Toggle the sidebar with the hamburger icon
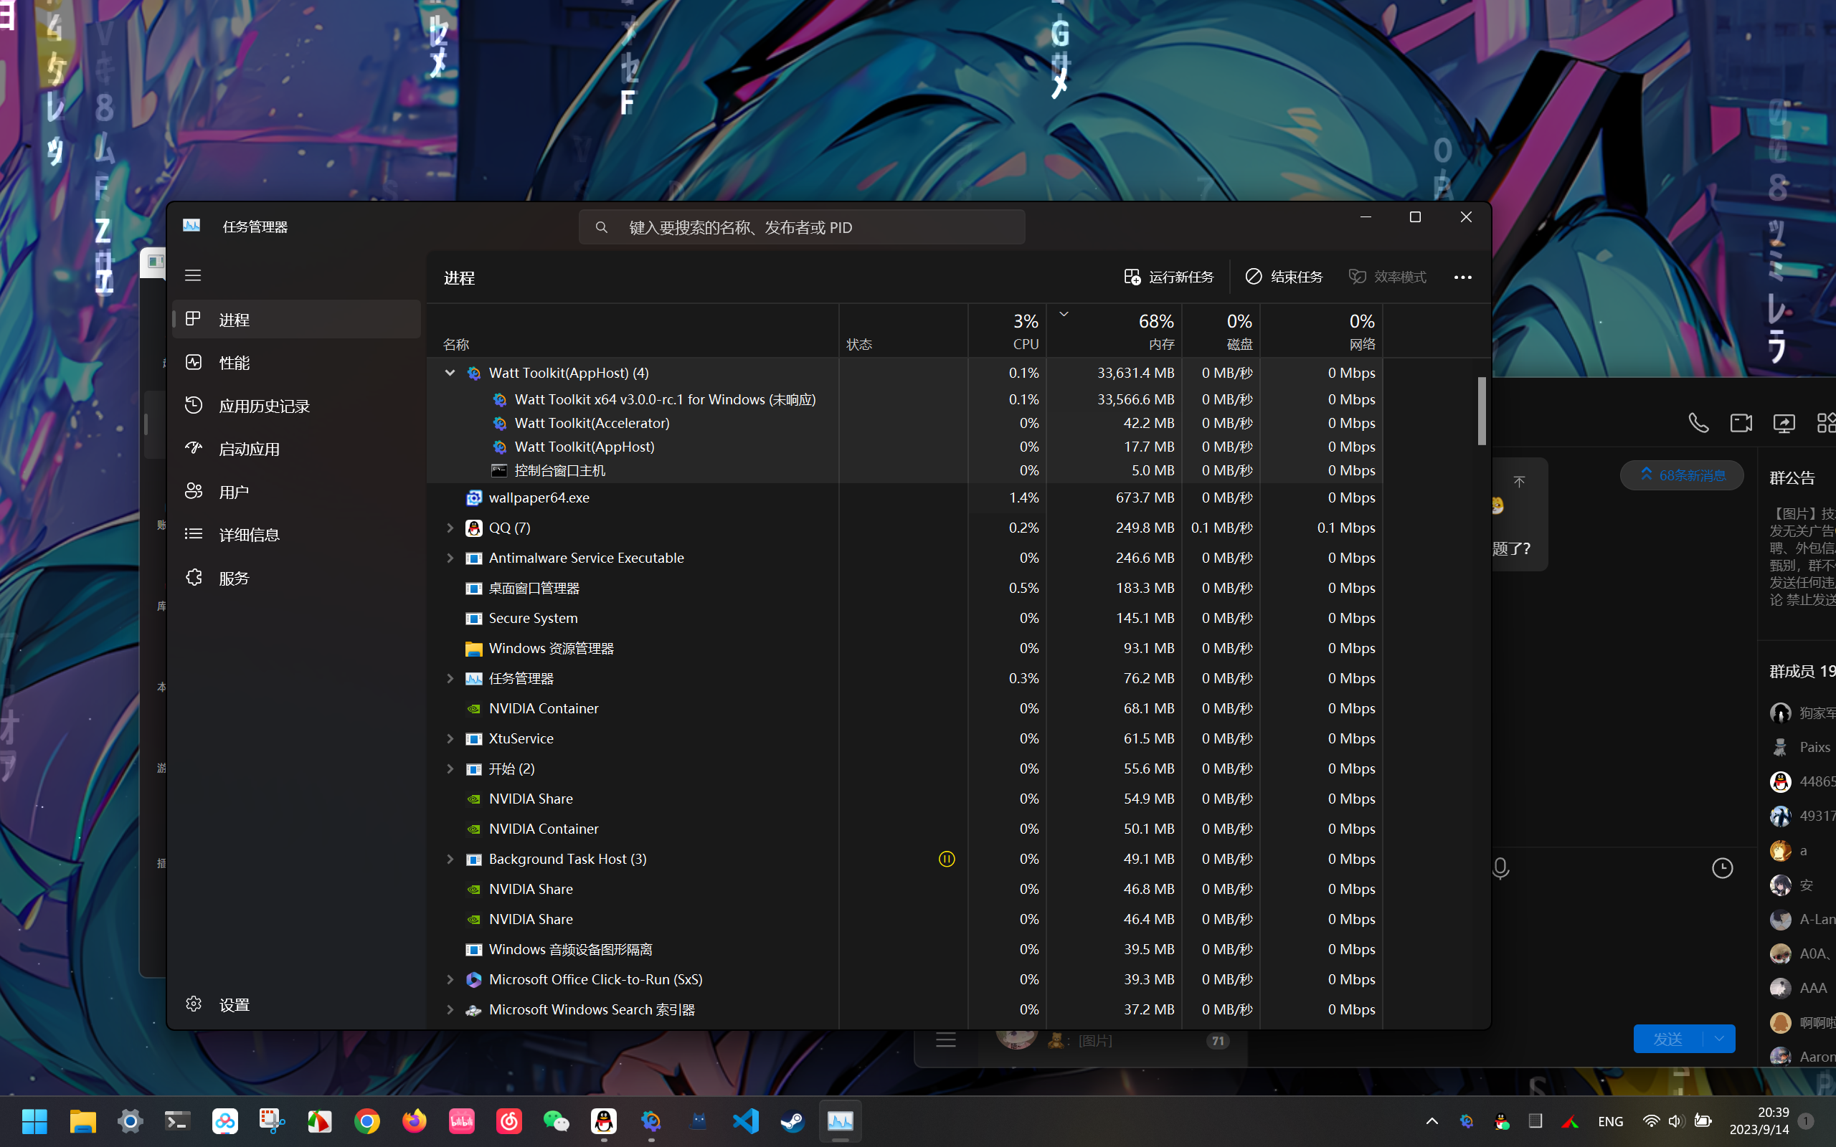The image size is (1836, 1147). [193, 275]
